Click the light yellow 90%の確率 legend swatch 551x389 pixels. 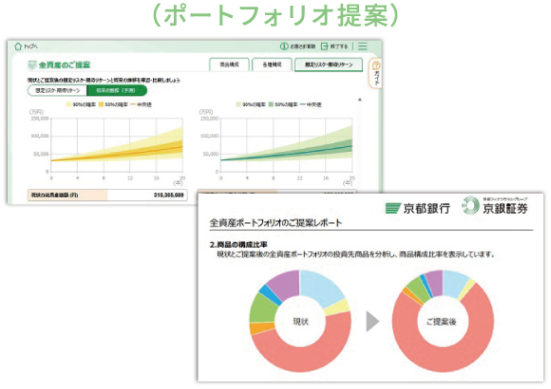click(68, 104)
